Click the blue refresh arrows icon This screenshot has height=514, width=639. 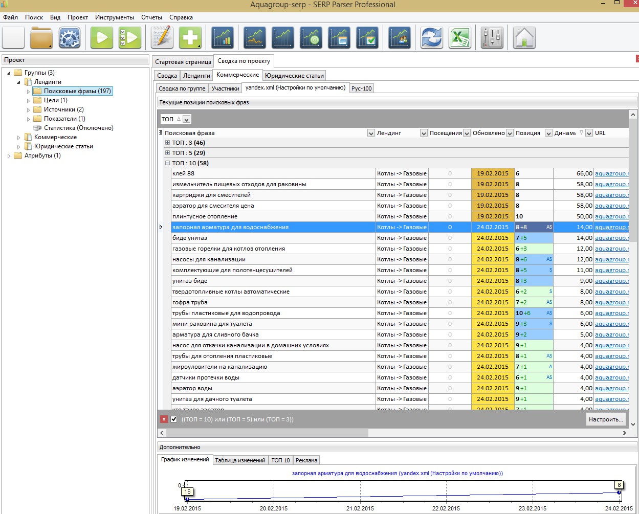point(431,38)
